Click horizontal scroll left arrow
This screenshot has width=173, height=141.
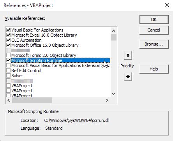[9, 100]
